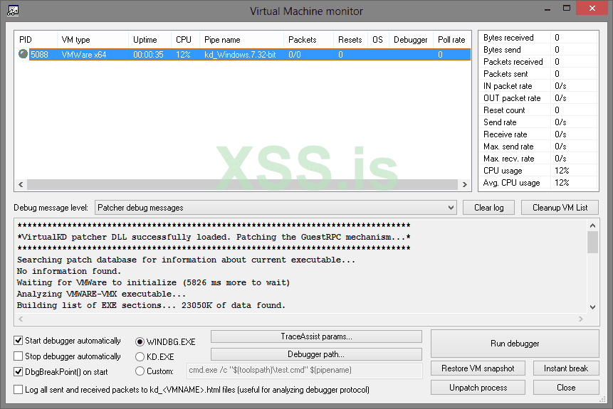Click the Debugger column header
The width and height of the screenshot is (613, 409).
(x=411, y=40)
